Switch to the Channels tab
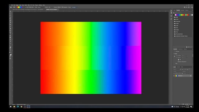This screenshot has height=112, width=199. 178,67
